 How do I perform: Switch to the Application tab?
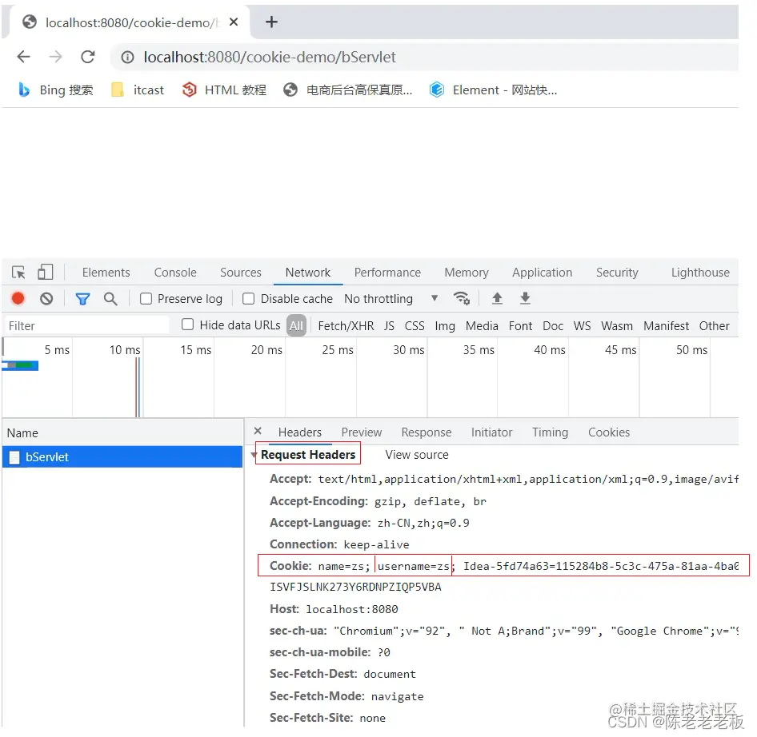click(543, 273)
